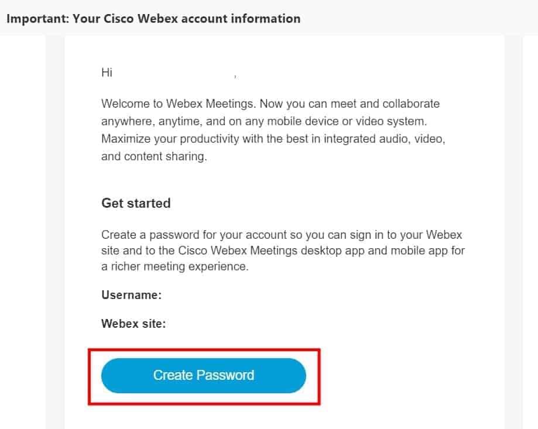Screen dimensions: 538x429
Task: Click 'Maximize your productivity' line of text
Action: [x=273, y=139]
